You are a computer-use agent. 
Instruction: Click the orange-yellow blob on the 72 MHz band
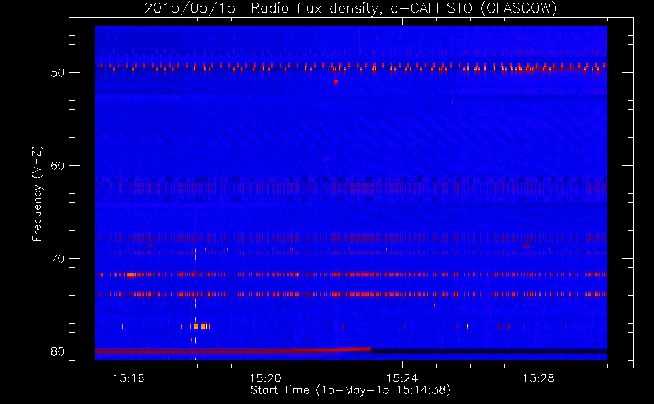(131, 275)
